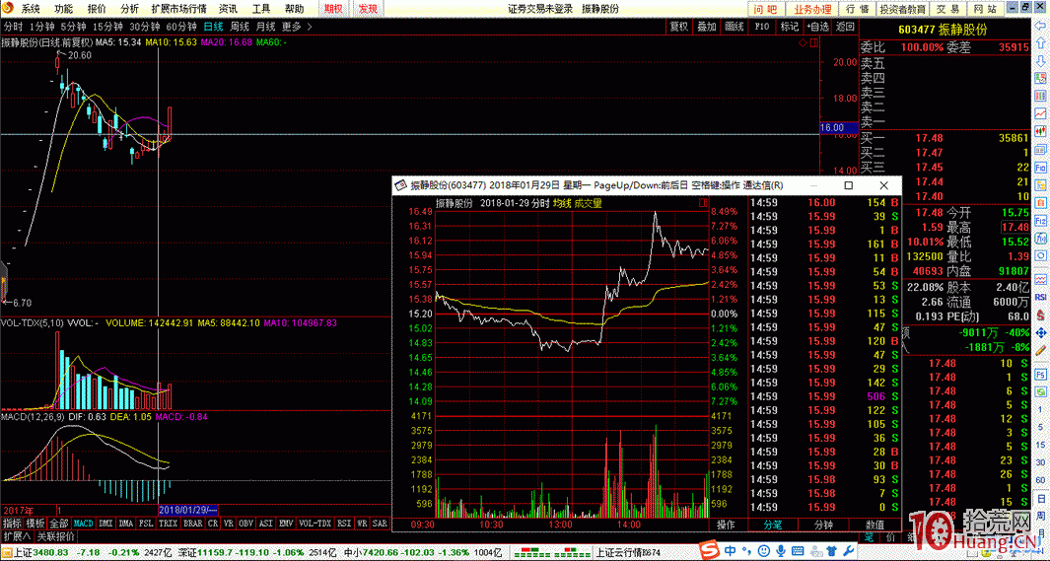Click the 返回 toolbar button
Viewport: 1050px width, 561px height.
coord(845,27)
